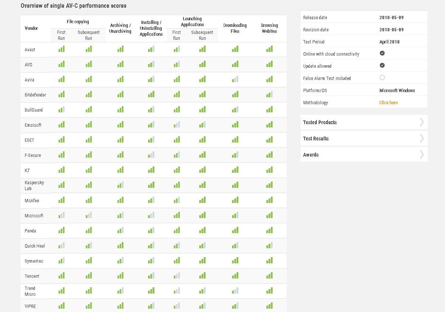The height and width of the screenshot is (312, 445).
Task: Expand the Awards section
Action: coord(364,155)
